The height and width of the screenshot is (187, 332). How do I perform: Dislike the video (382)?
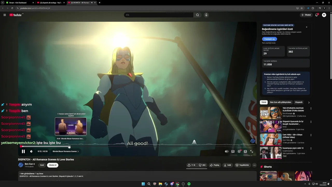(x=202, y=165)
